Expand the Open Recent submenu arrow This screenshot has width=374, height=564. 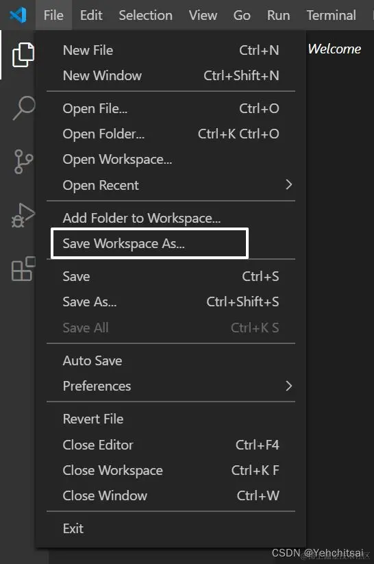pyautogui.click(x=288, y=185)
